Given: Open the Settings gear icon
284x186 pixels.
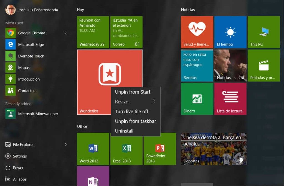Looking at the screenshot, I should [8, 156].
